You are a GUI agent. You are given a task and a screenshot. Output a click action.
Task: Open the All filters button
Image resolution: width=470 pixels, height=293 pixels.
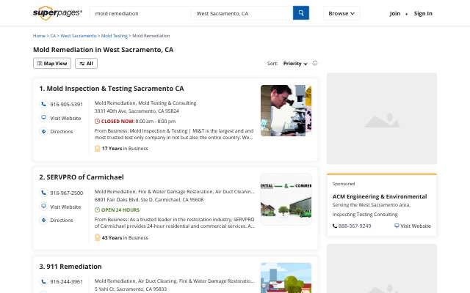tap(87, 64)
